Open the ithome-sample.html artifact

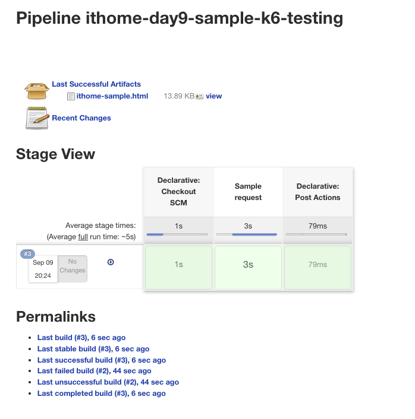click(112, 96)
